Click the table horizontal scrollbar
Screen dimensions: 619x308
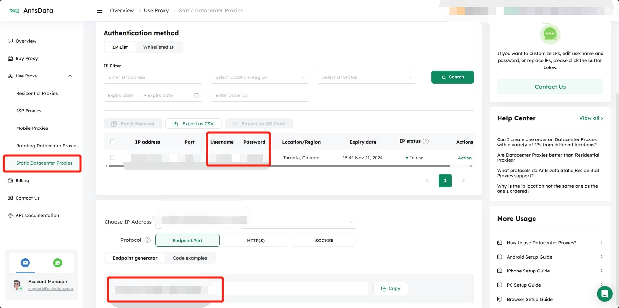[279, 166]
